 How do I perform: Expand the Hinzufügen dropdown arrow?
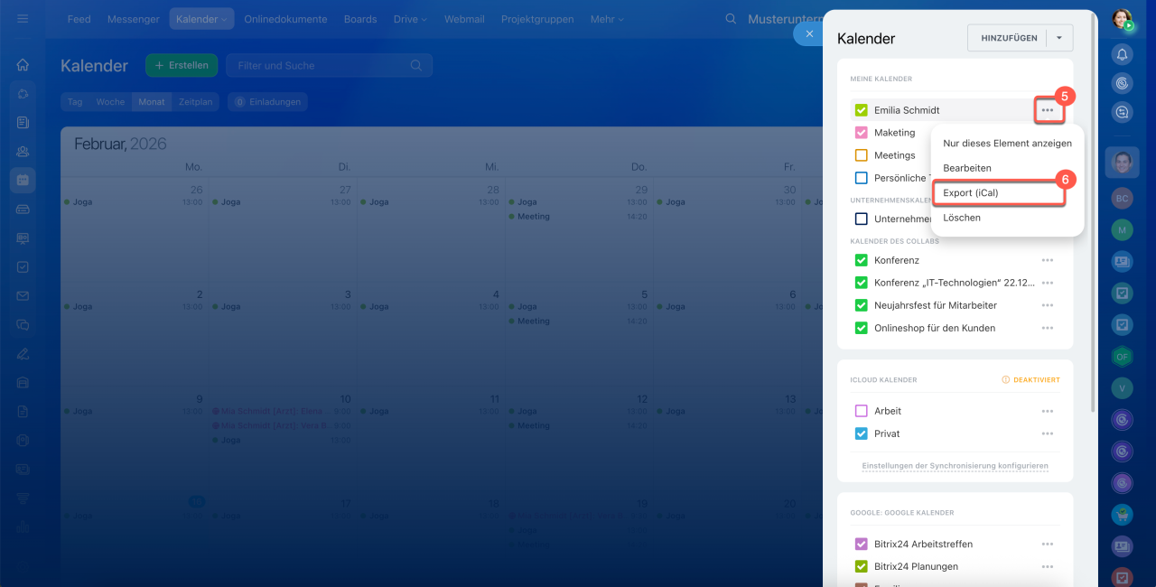[x=1059, y=38]
